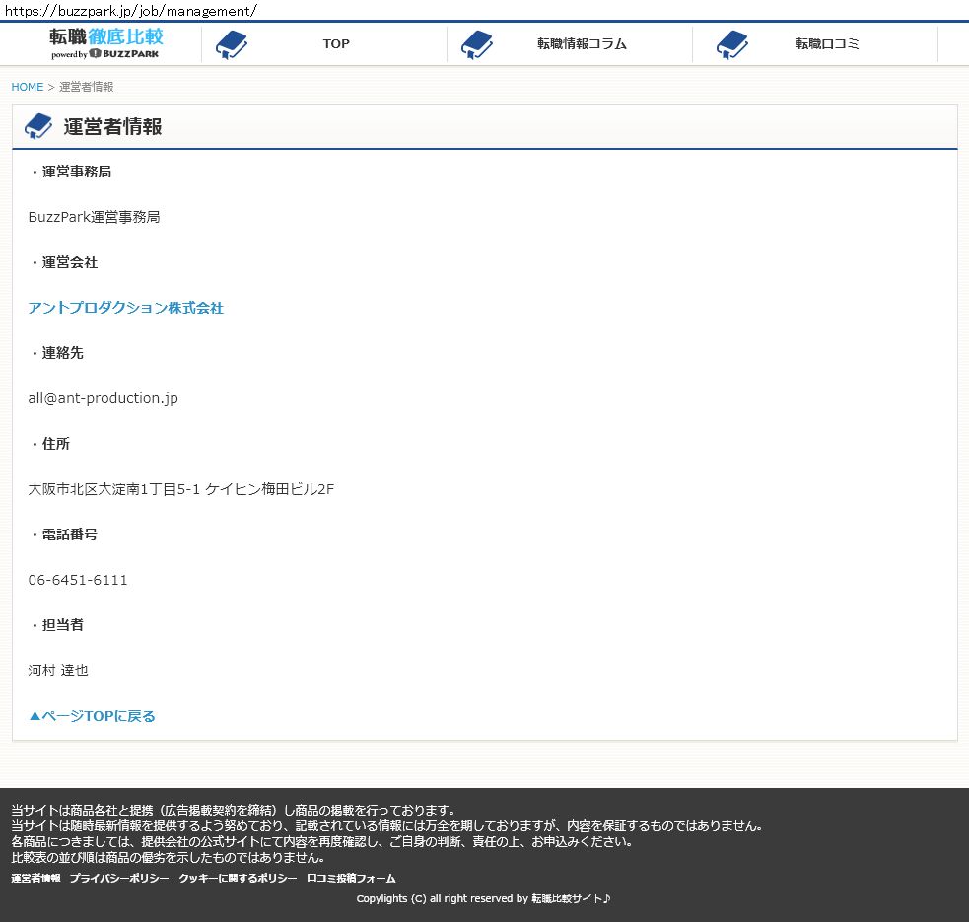Open the TOP menu item
This screenshot has height=922, width=969.
336,44
